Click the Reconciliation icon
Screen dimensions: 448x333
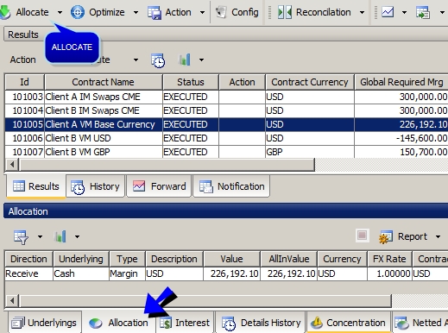(x=285, y=13)
